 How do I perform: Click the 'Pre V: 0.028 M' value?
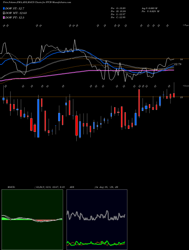pos(150,11)
